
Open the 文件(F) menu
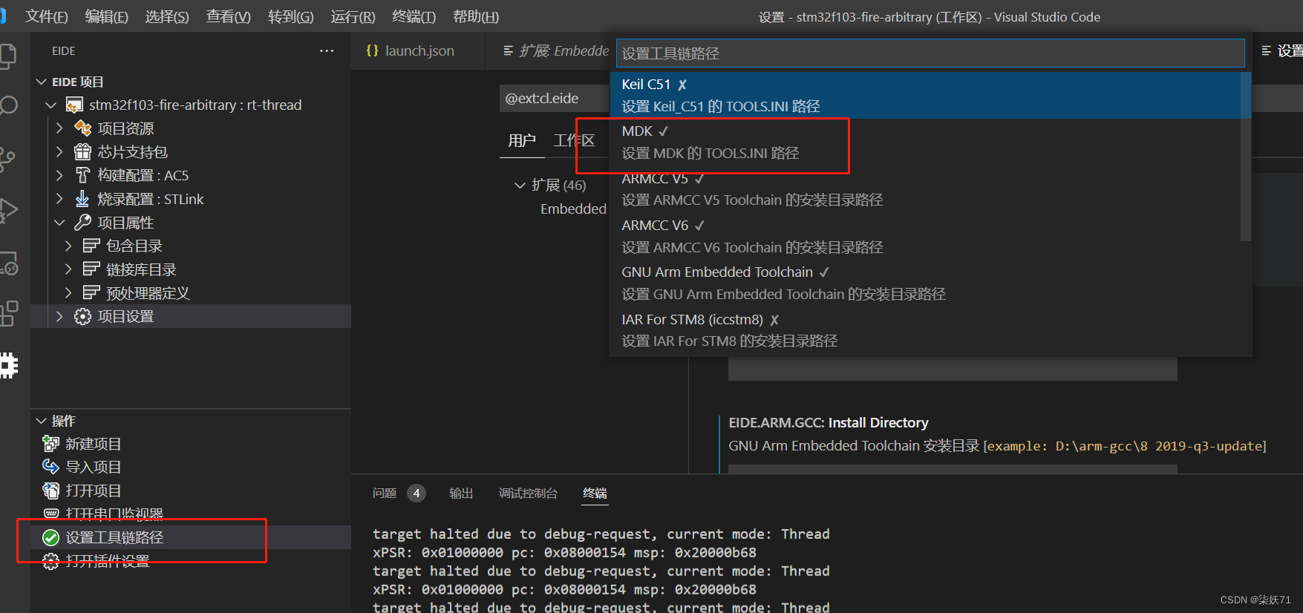coord(46,16)
